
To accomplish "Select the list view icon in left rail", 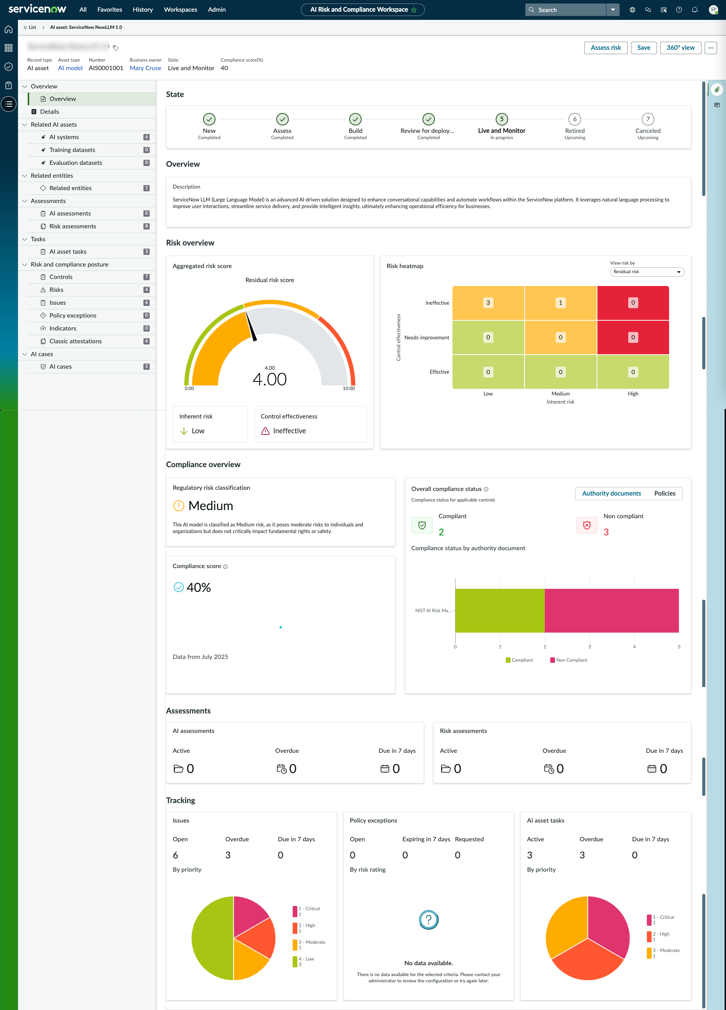I will [9, 104].
